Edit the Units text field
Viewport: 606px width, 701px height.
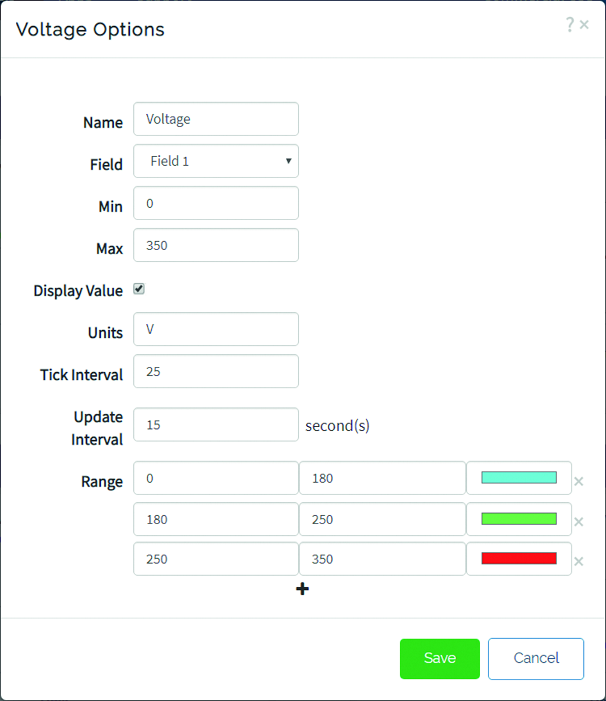point(216,329)
